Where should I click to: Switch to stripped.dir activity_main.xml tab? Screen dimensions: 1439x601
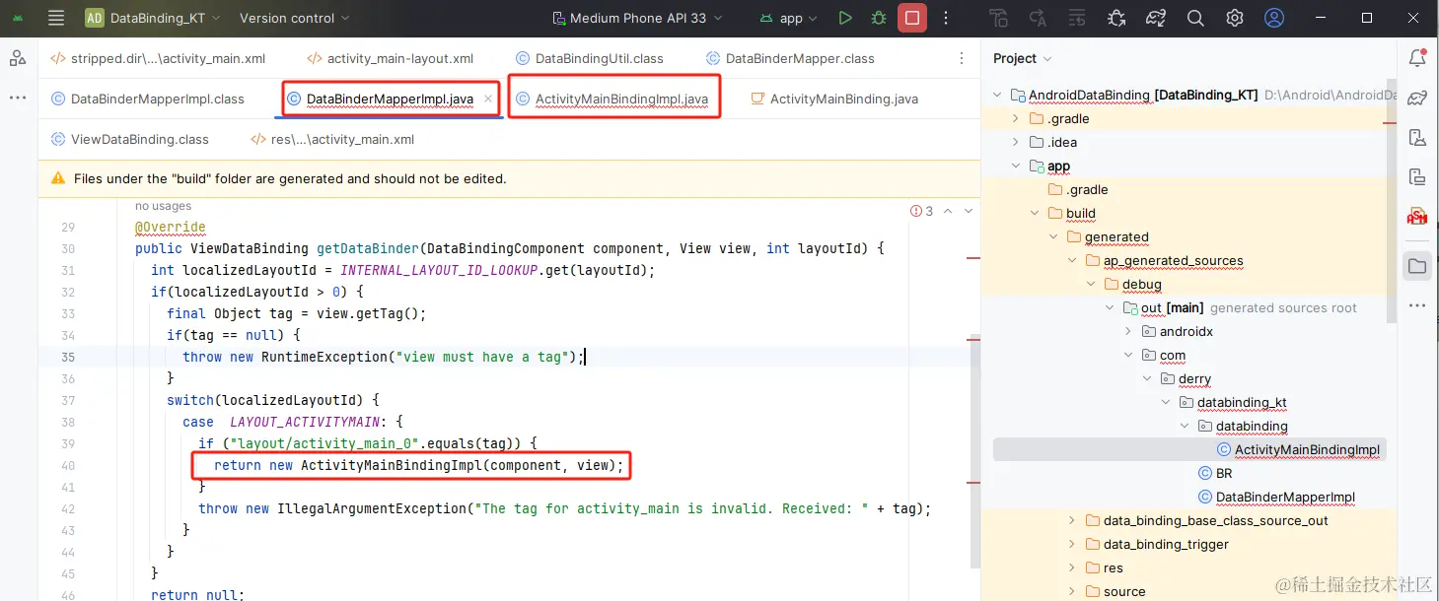(x=158, y=58)
